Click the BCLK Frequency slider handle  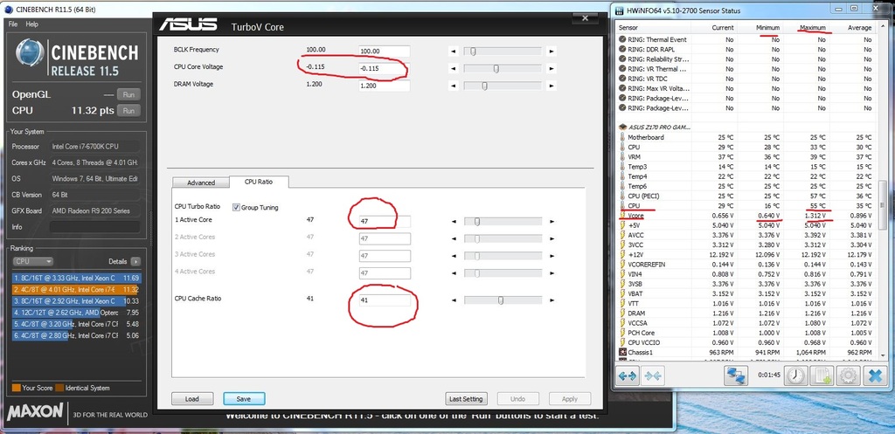tap(473, 52)
